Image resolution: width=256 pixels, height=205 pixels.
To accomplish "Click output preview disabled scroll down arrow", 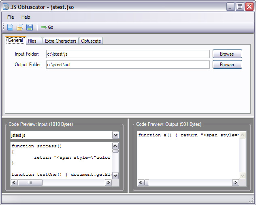I will (243, 176).
